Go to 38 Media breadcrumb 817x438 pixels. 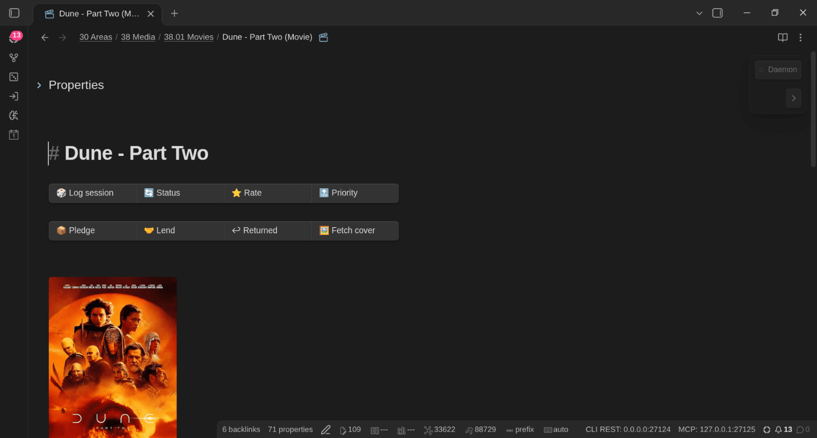point(138,37)
